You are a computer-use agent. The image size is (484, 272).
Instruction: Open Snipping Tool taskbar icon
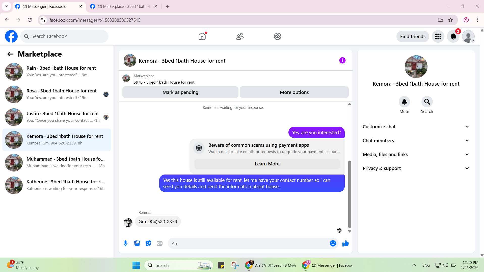coord(235,265)
